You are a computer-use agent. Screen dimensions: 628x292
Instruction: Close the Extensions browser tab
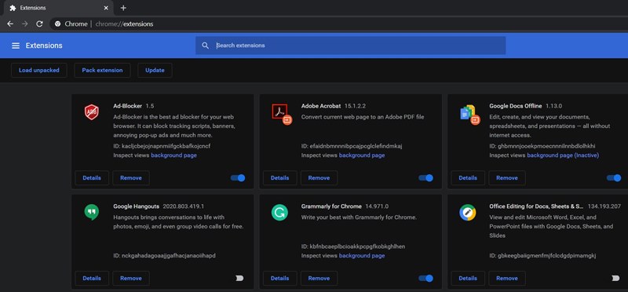coord(106,8)
